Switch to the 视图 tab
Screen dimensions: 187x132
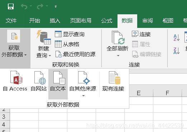168,21
